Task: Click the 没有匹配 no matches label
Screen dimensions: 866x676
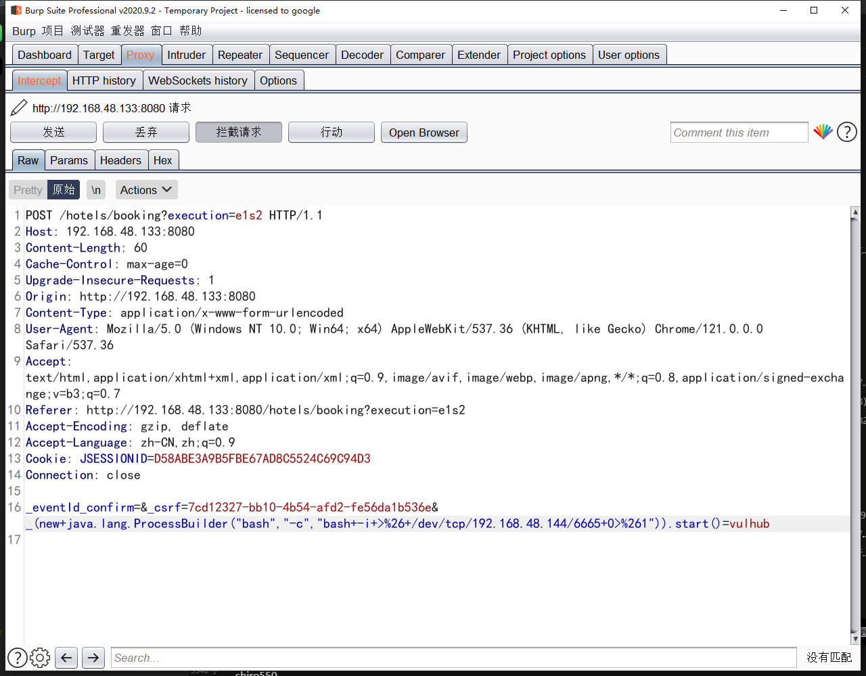Action: click(x=829, y=657)
